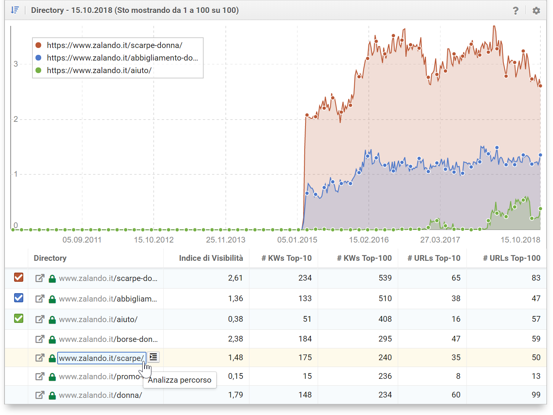Uncheck the green aiuto checkbox
The width and height of the screenshot is (553, 415).
pos(19,318)
